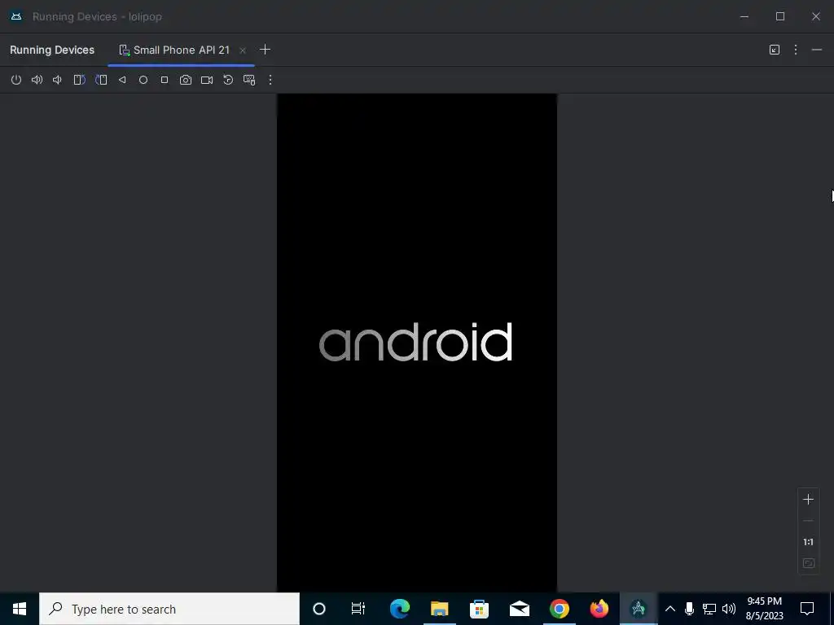Screen dimensions: 834x625
Task: Rotate emulator right
Action: point(101,80)
